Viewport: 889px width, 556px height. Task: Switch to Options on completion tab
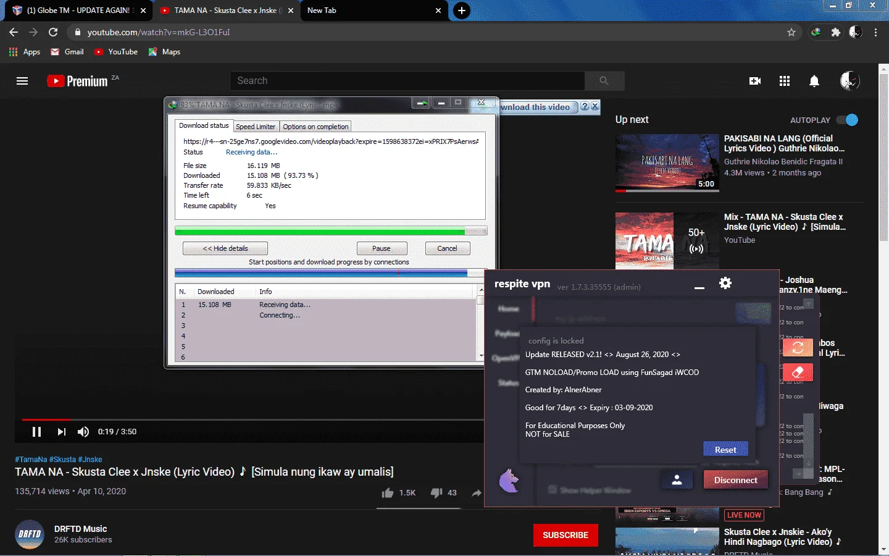click(315, 127)
